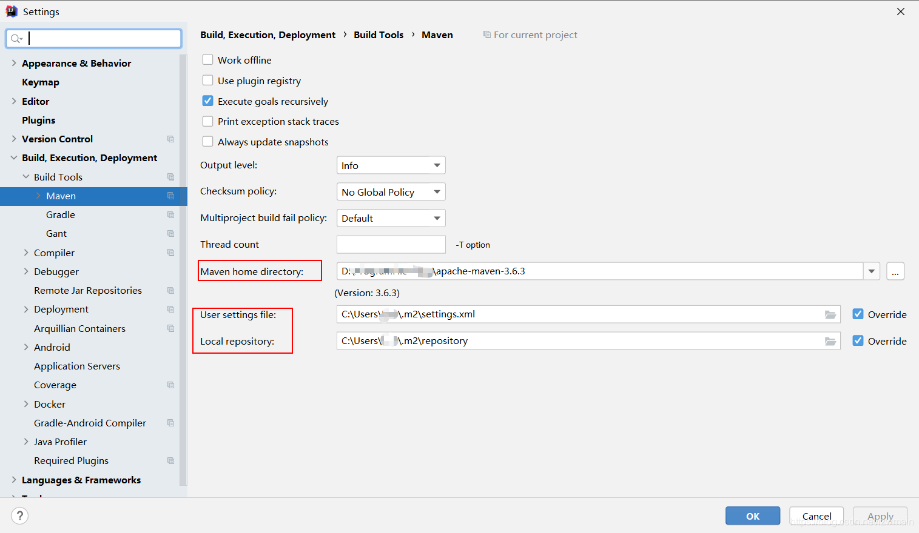Image resolution: width=919 pixels, height=533 pixels.
Task: Expand the Compiler node
Action: pyautogui.click(x=25, y=253)
